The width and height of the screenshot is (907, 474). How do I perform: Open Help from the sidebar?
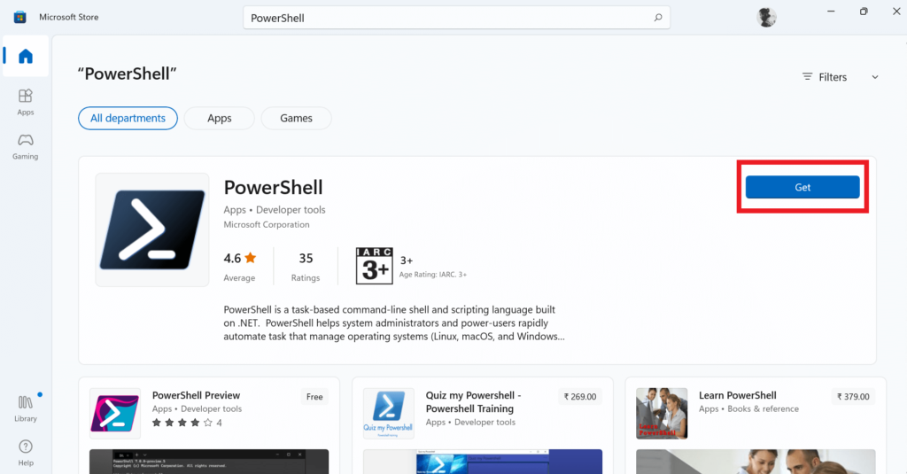tap(26, 452)
